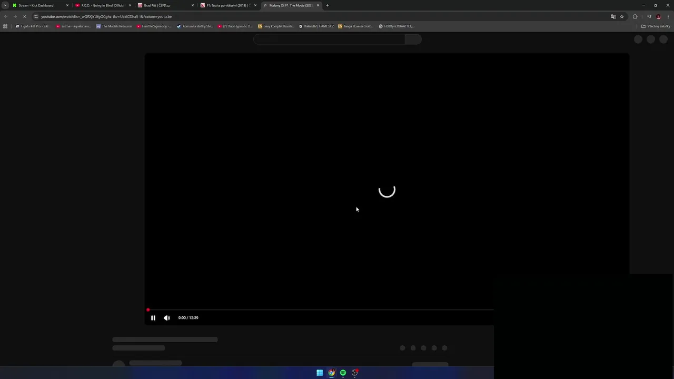Screen dimensions: 674x379
Task: Open Kalendář GAMES.CZ bookmark
Action: tap(316, 26)
